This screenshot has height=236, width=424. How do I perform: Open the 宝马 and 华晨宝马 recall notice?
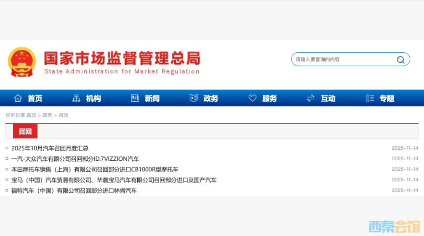[x=114, y=180]
